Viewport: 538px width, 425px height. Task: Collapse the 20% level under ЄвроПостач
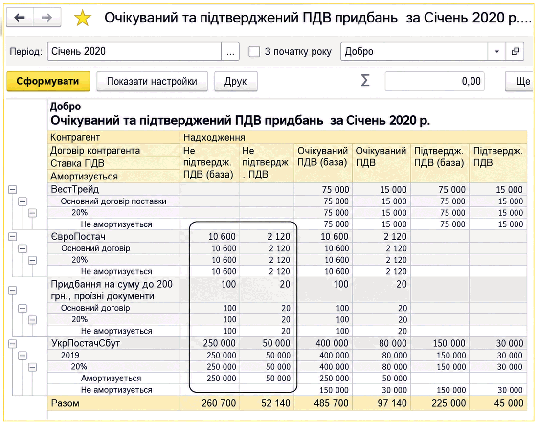[32, 260]
